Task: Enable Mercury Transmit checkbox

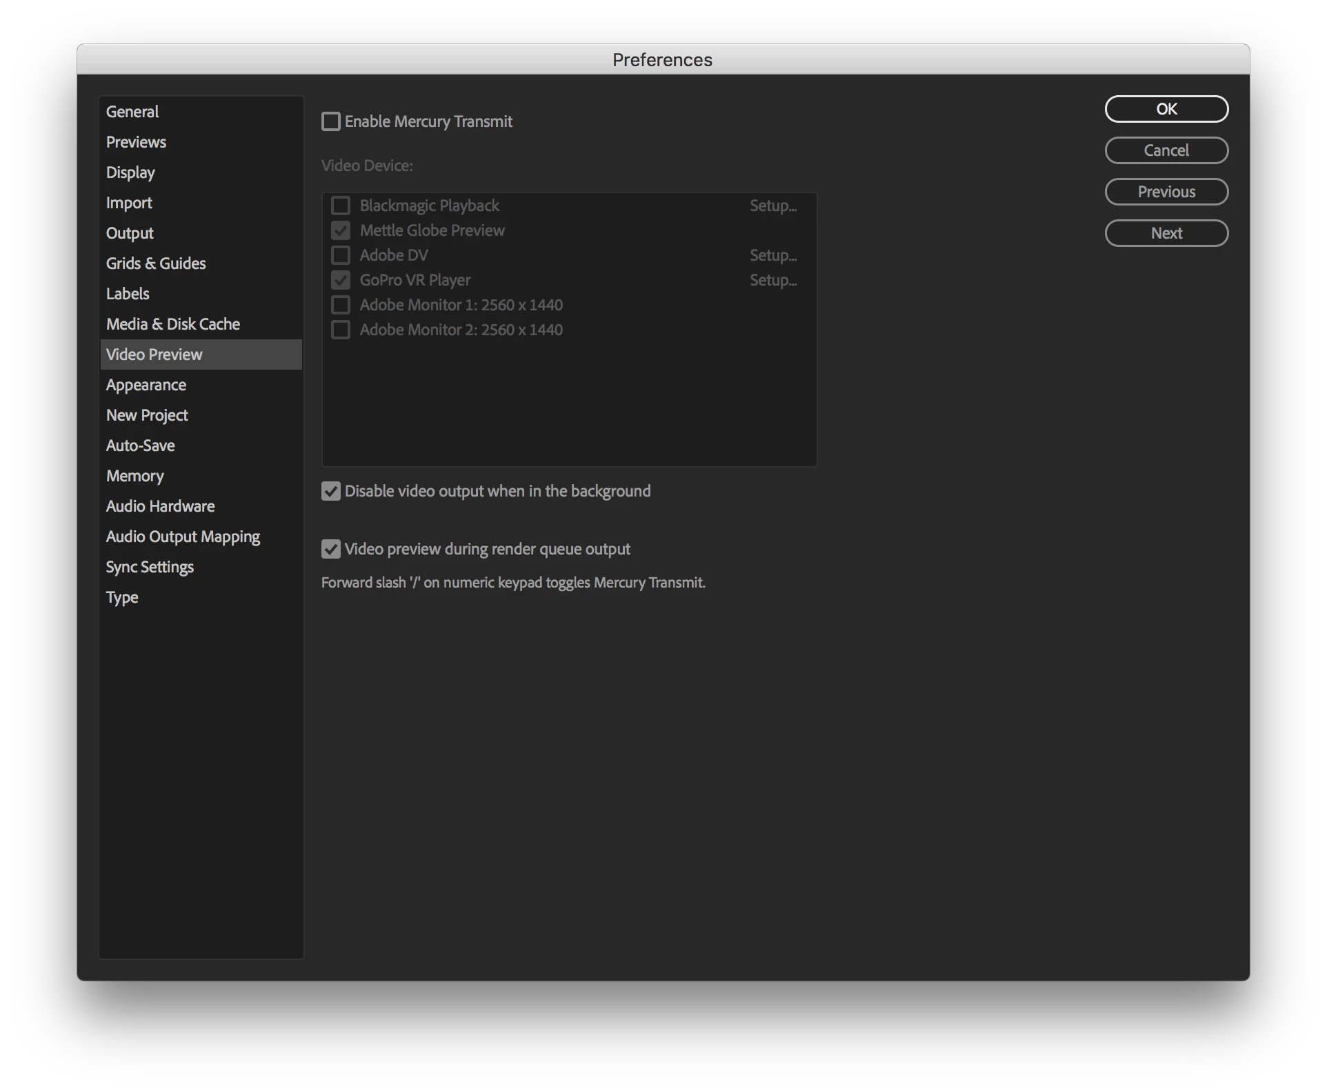Action: click(331, 122)
